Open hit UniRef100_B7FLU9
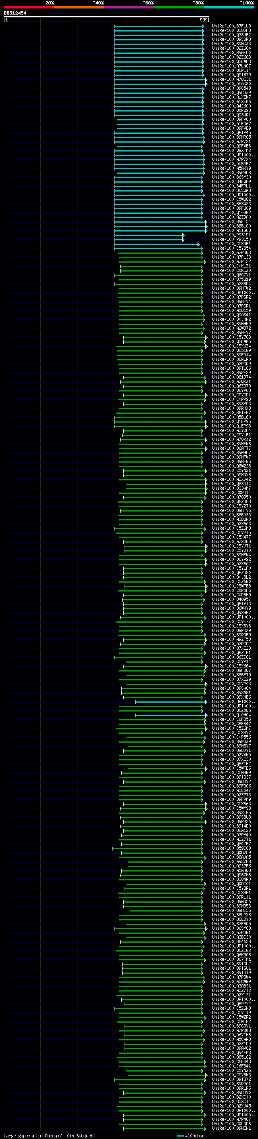This screenshot has width=258, height=1139. point(231,26)
